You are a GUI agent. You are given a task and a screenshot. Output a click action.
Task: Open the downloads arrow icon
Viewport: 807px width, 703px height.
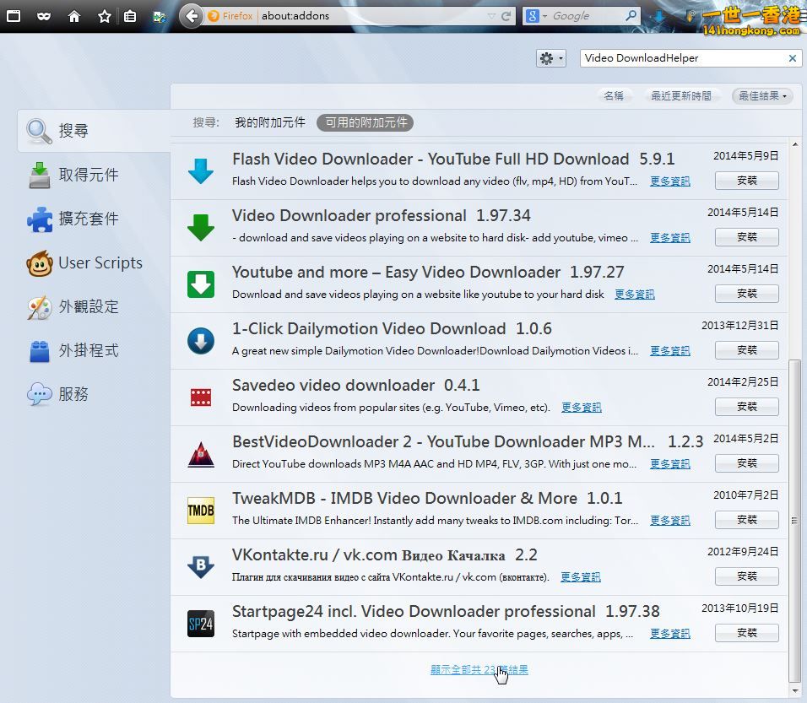658,16
